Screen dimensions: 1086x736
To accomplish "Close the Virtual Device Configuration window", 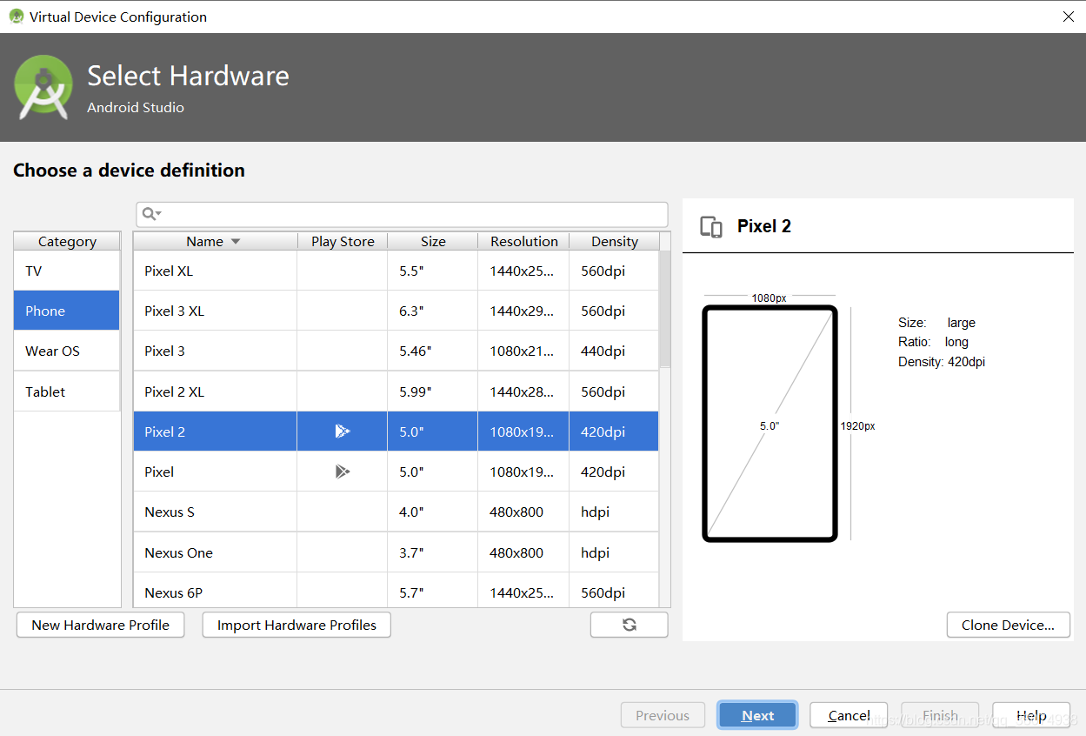I will [x=1069, y=17].
